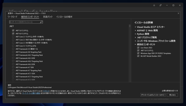Uncheck Live Share 2022 in install details
The image size is (186, 106).
tap(138, 48)
